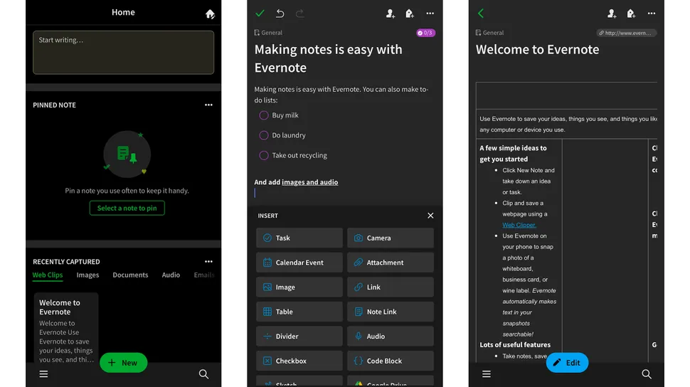Confirm note edits with the green checkmark
The image size is (690, 387).
(260, 14)
